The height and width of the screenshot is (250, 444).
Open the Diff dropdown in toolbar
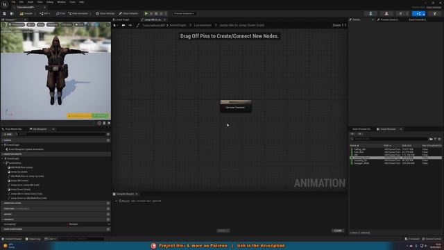[44, 13]
